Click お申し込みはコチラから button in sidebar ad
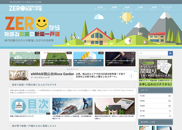The image size is (182, 130). tap(156, 84)
